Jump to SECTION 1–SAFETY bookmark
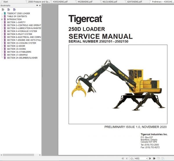The height and width of the screenshot is (161, 174). 16,22
